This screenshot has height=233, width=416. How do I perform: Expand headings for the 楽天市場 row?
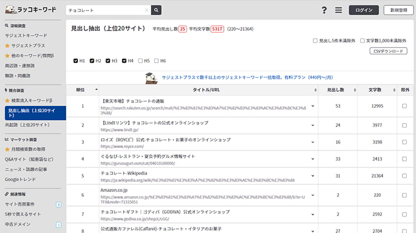click(x=313, y=106)
